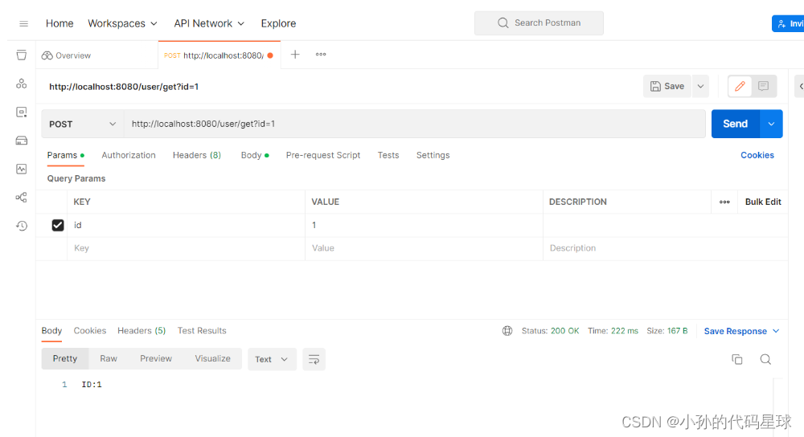The width and height of the screenshot is (804, 437).
Task: Switch to the Authorization tab
Action: click(x=129, y=155)
